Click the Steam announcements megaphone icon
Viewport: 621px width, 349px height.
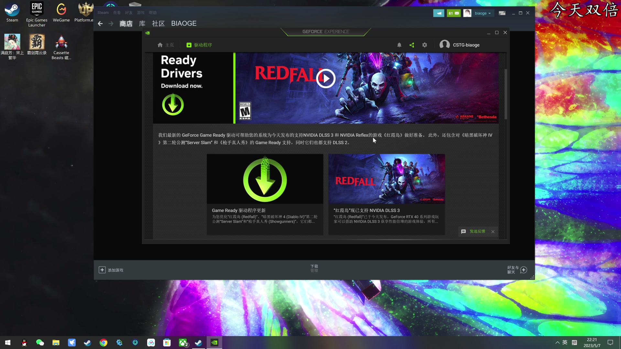click(439, 13)
